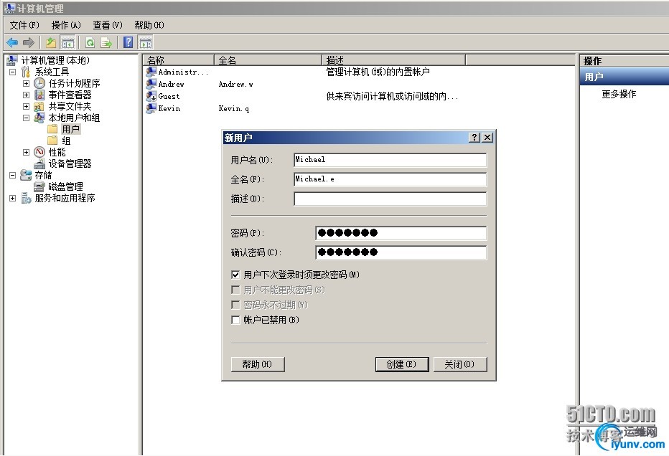Click the 系统工具 tools icon

point(26,72)
